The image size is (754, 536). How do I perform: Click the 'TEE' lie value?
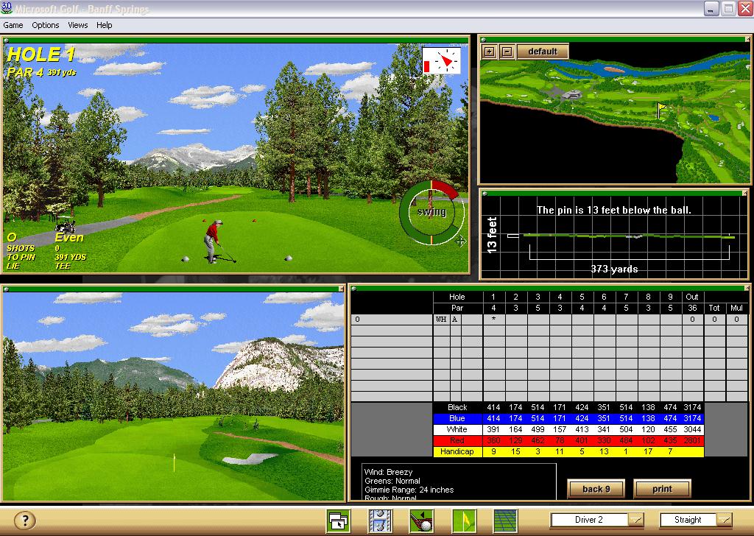63,266
